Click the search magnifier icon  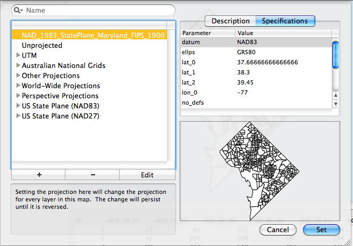[x=19, y=10]
